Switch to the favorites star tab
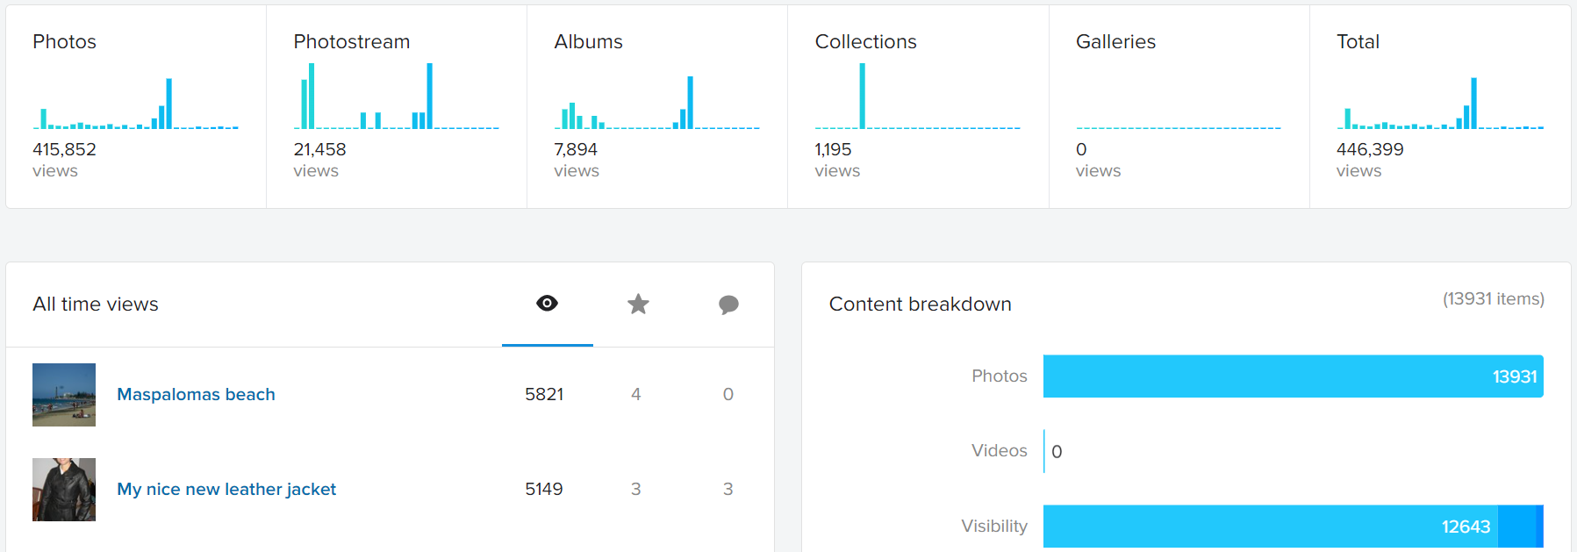1577x552 pixels. point(638,304)
